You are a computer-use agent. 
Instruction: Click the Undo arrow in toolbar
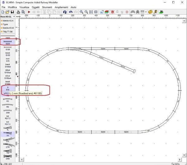click(x=71, y=12)
